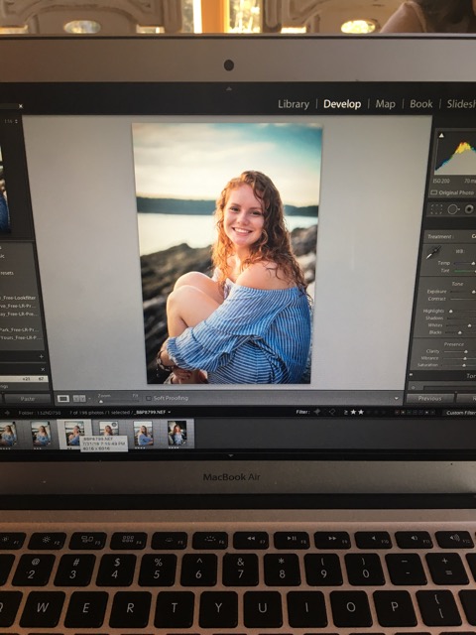Adjust the Saturation slider handle

pyautogui.click(x=464, y=365)
